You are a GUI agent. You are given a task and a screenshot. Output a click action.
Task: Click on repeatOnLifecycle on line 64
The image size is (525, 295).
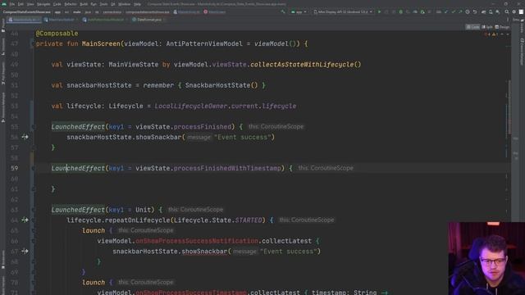(x=138, y=220)
